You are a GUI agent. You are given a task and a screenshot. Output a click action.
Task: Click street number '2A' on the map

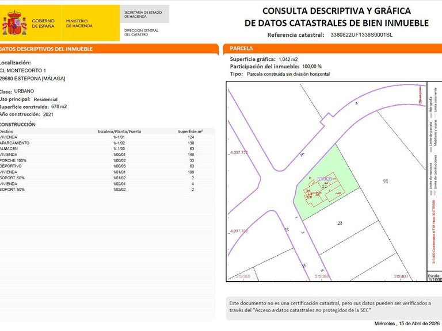point(302,155)
